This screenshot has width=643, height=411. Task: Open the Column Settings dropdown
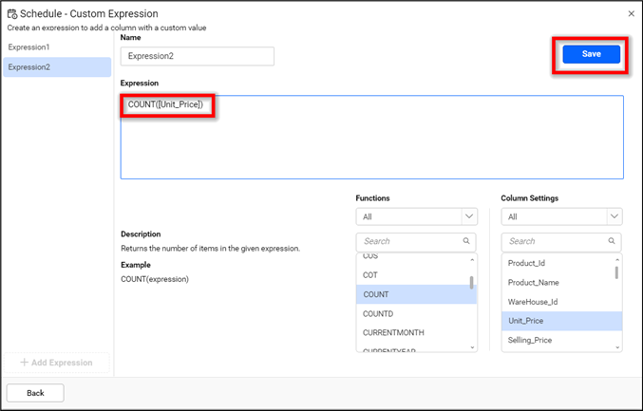point(561,216)
